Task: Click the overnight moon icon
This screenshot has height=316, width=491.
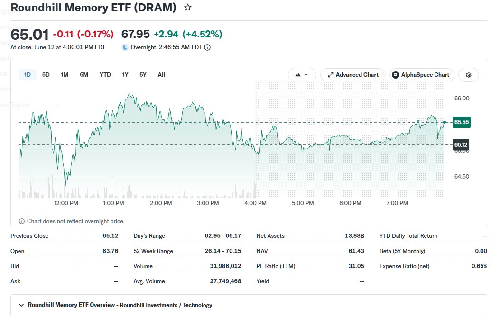Action: pyautogui.click(x=125, y=47)
